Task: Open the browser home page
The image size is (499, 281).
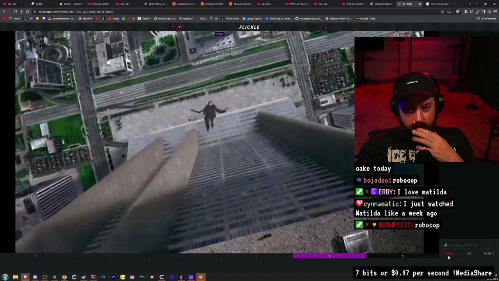Action: (21, 12)
